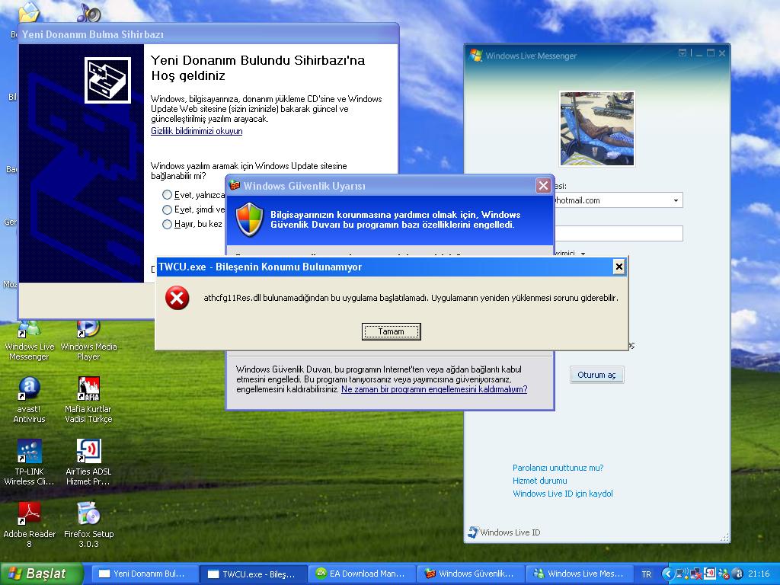Image resolution: width=780 pixels, height=585 pixels.
Task: Click the Messenger profile picture thumbnail
Action: pyautogui.click(x=597, y=128)
